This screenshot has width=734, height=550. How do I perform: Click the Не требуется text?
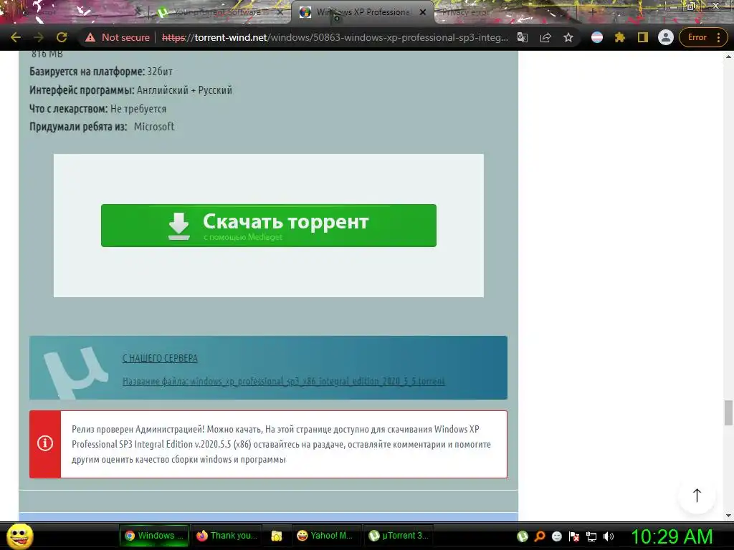[x=138, y=109]
